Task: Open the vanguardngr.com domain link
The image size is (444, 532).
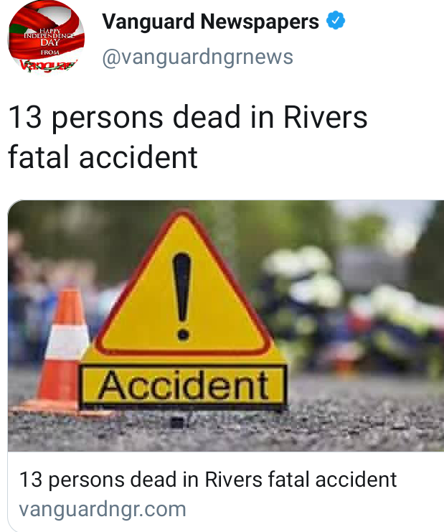Action: pos(103,509)
